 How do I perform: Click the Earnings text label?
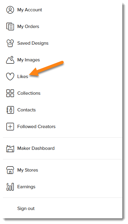26,187
